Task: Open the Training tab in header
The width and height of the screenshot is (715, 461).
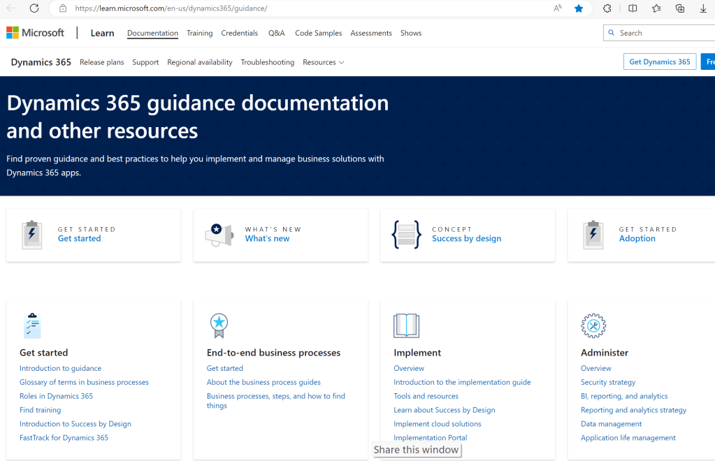Action: (x=199, y=33)
